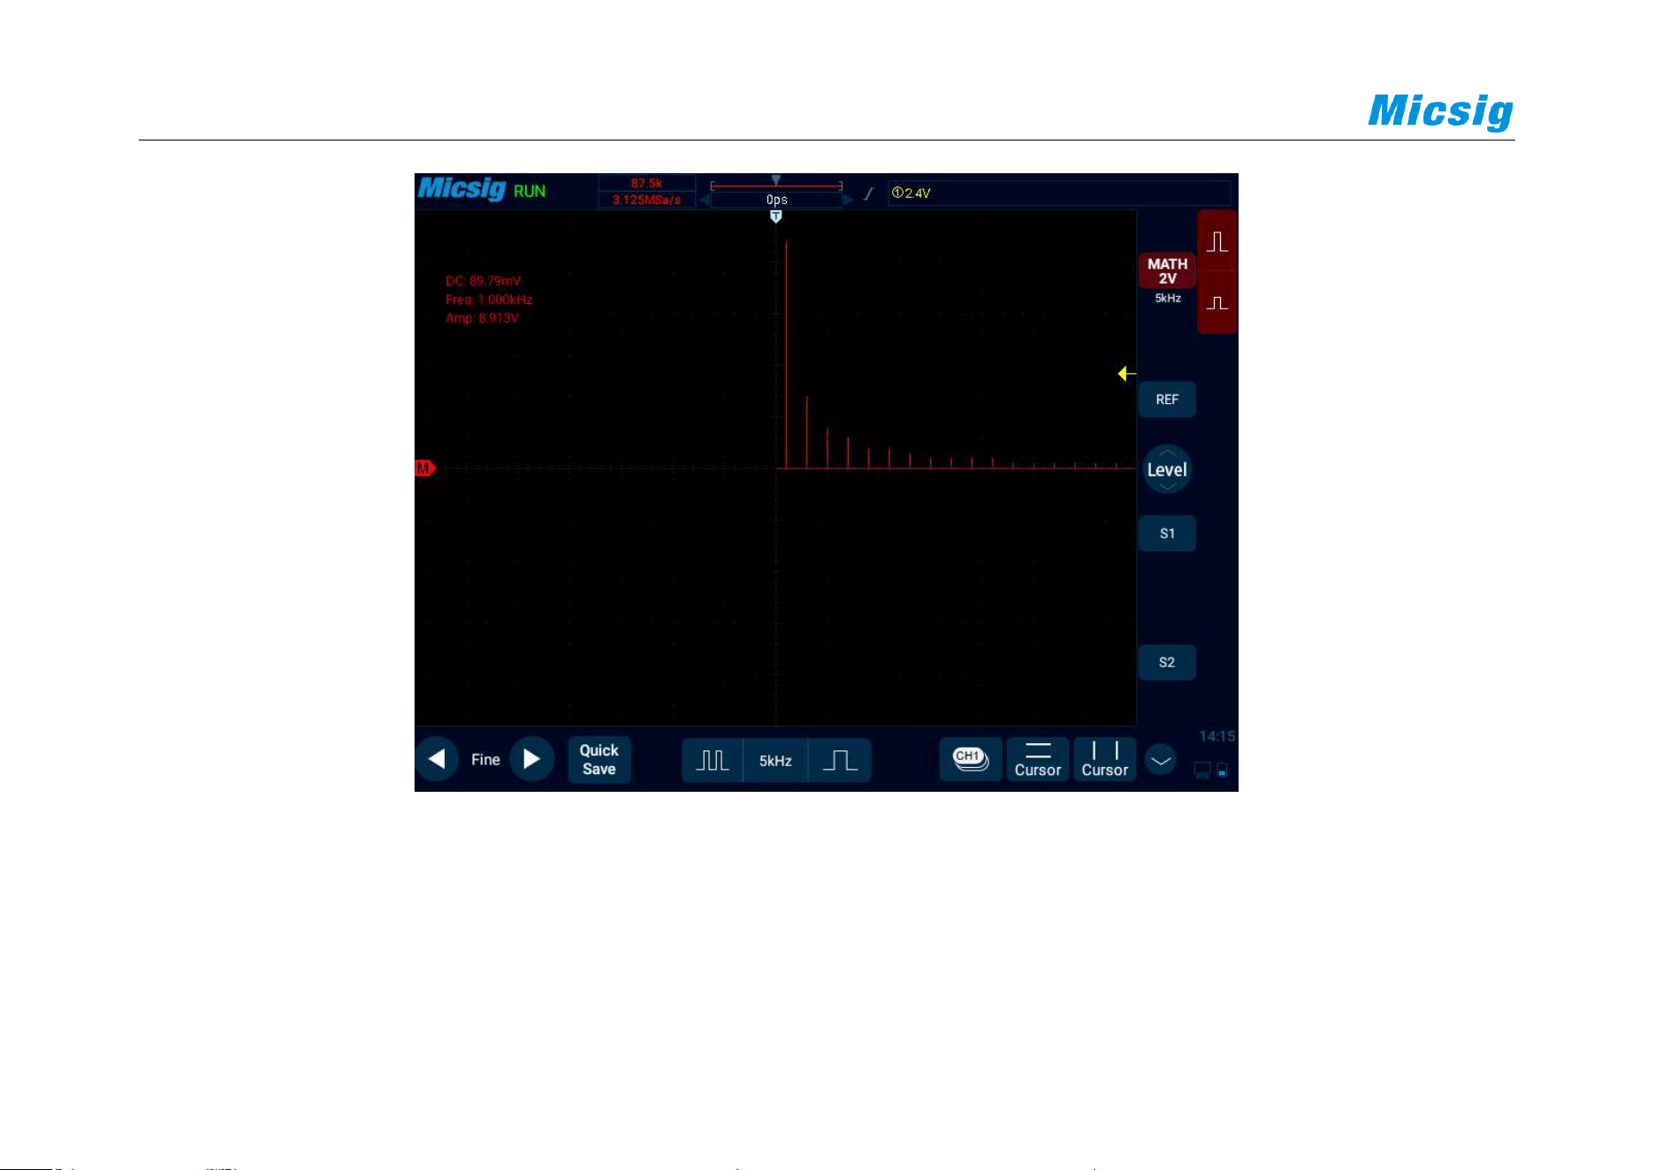
Task: Click the Micsig logo in page header
Action: 1440,111
